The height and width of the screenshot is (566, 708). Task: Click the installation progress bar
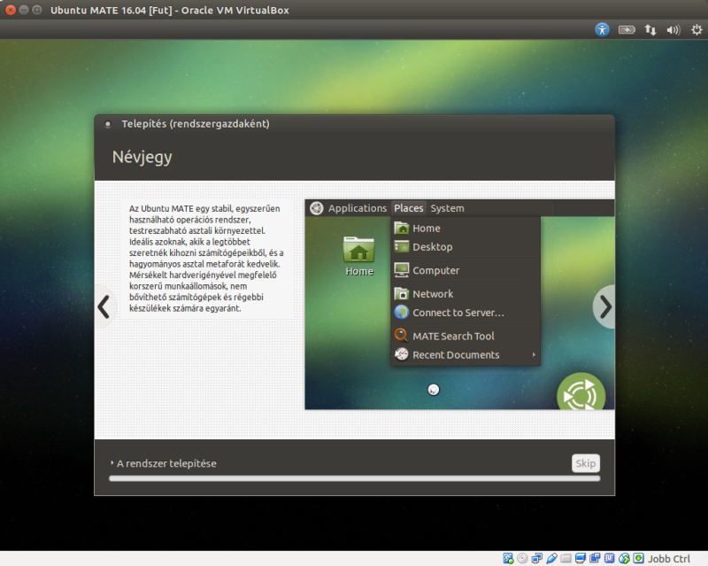click(355, 478)
